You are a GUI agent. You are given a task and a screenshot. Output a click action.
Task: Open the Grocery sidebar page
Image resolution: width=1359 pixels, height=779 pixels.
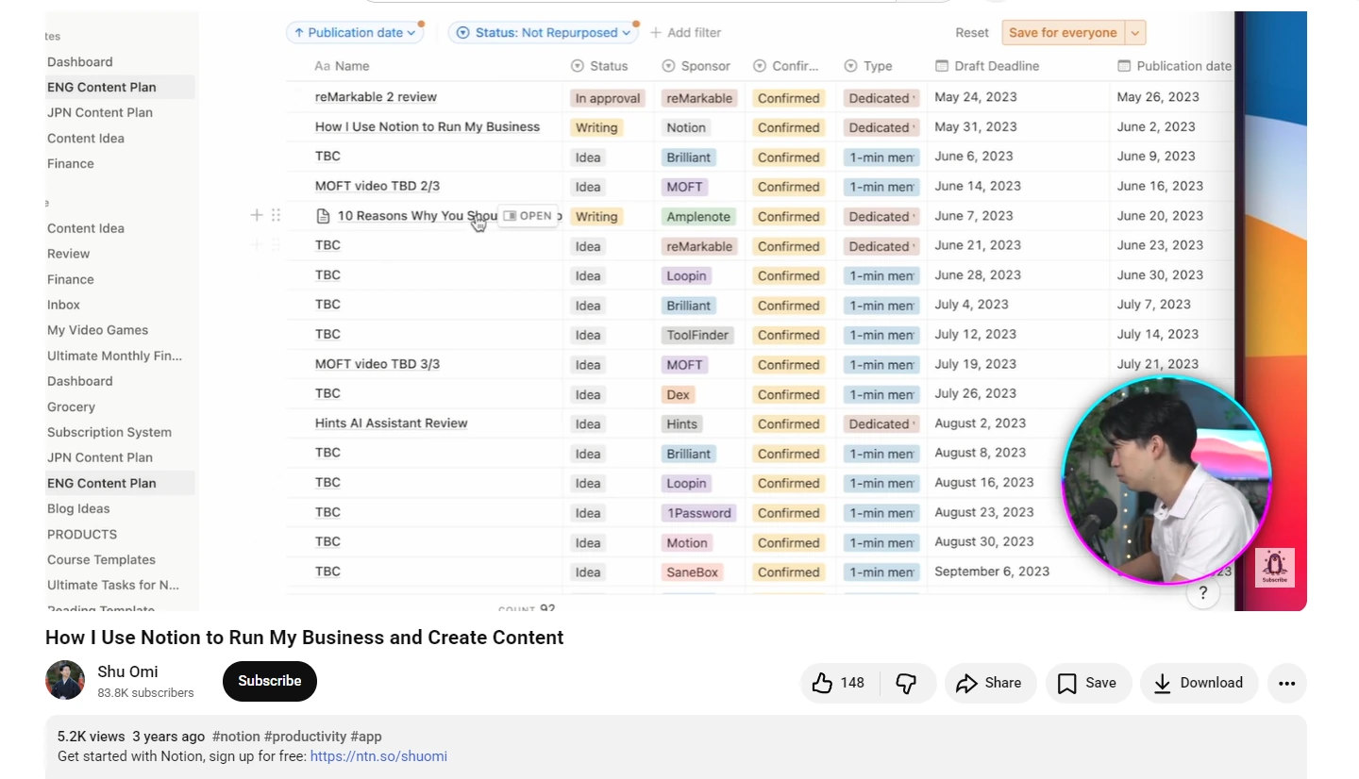(x=72, y=406)
